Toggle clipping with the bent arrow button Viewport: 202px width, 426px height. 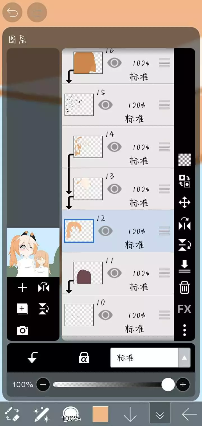click(x=33, y=358)
